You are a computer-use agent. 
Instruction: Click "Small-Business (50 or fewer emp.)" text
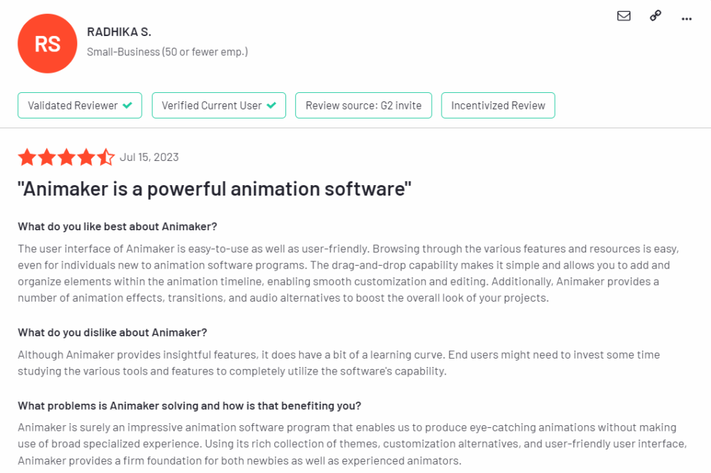(167, 52)
